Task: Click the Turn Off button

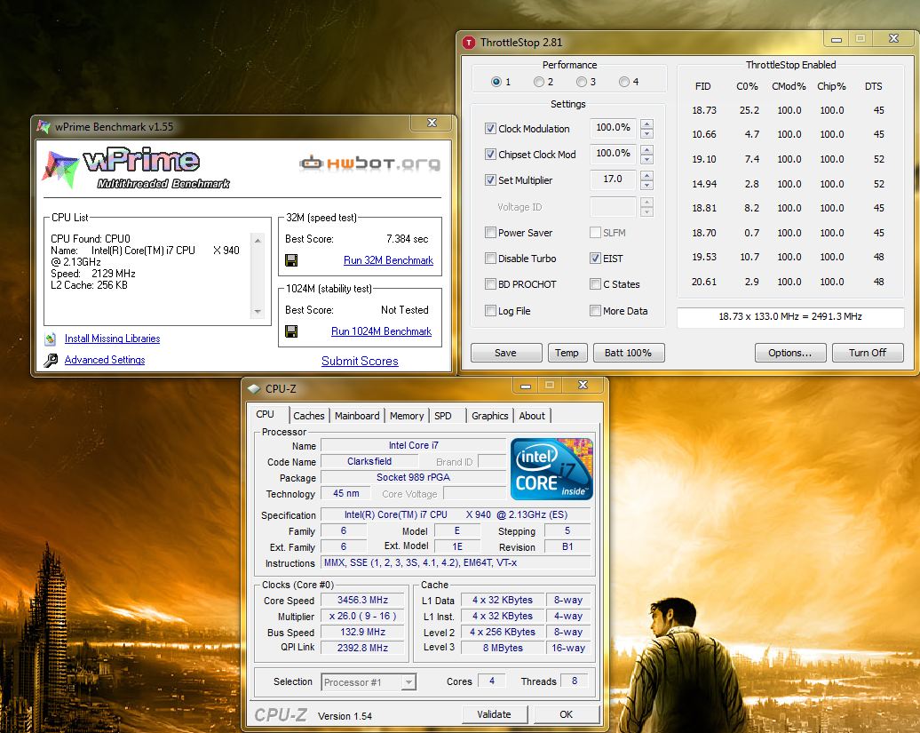Action: click(x=868, y=353)
